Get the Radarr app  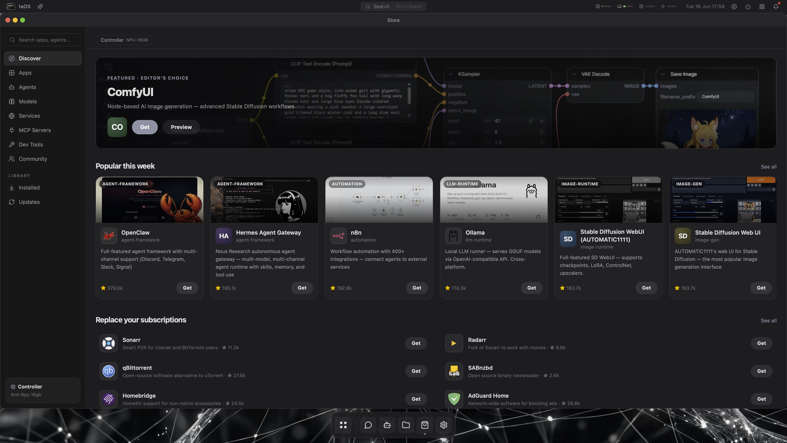click(761, 343)
